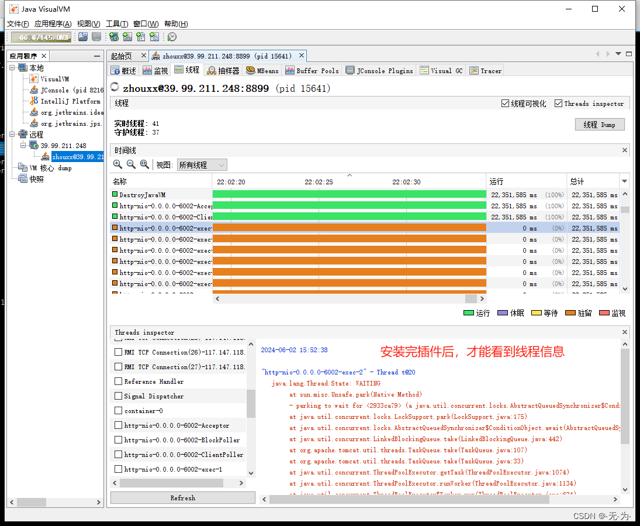This screenshot has width=640, height=526.
Task: Click the 线程 Dump button
Action: 600,125
